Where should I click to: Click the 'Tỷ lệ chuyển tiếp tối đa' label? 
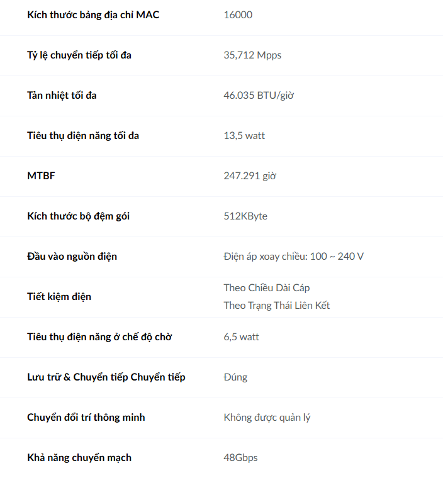pos(79,55)
